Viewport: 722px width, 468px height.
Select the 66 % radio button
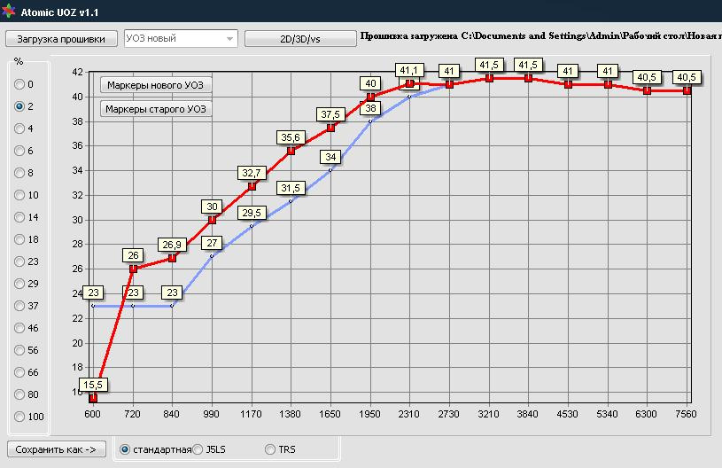tap(19, 372)
